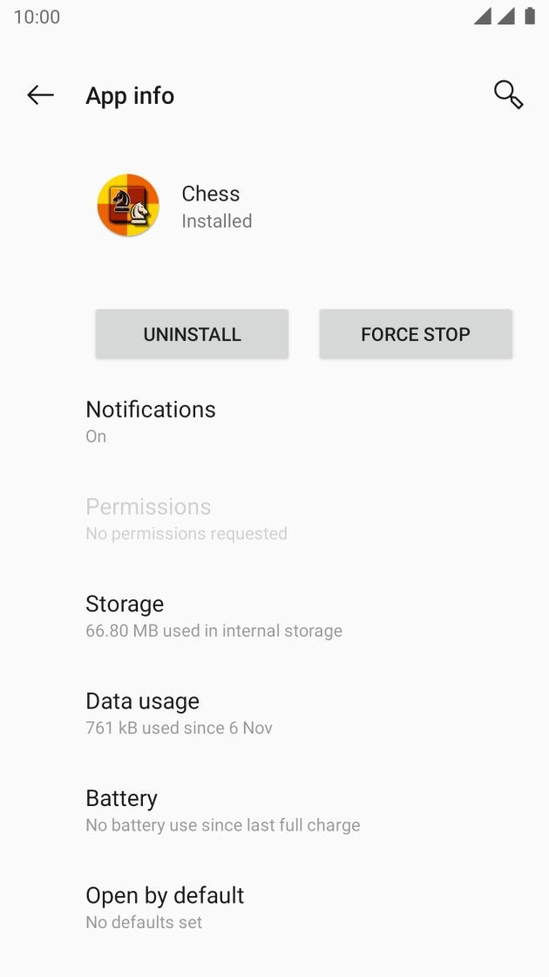The image size is (549, 977).
Task: View the Data usage entry
Action: coord(142,712)
